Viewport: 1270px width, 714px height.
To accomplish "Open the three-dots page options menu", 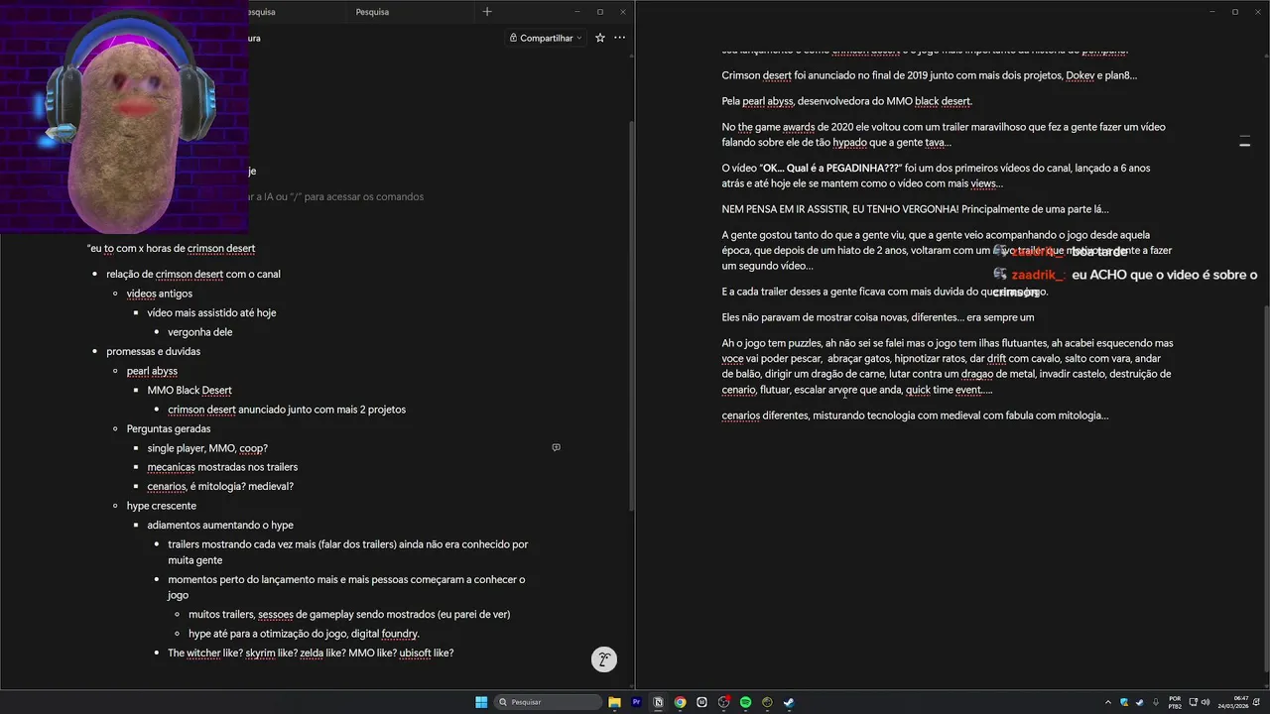I will 620,38.
